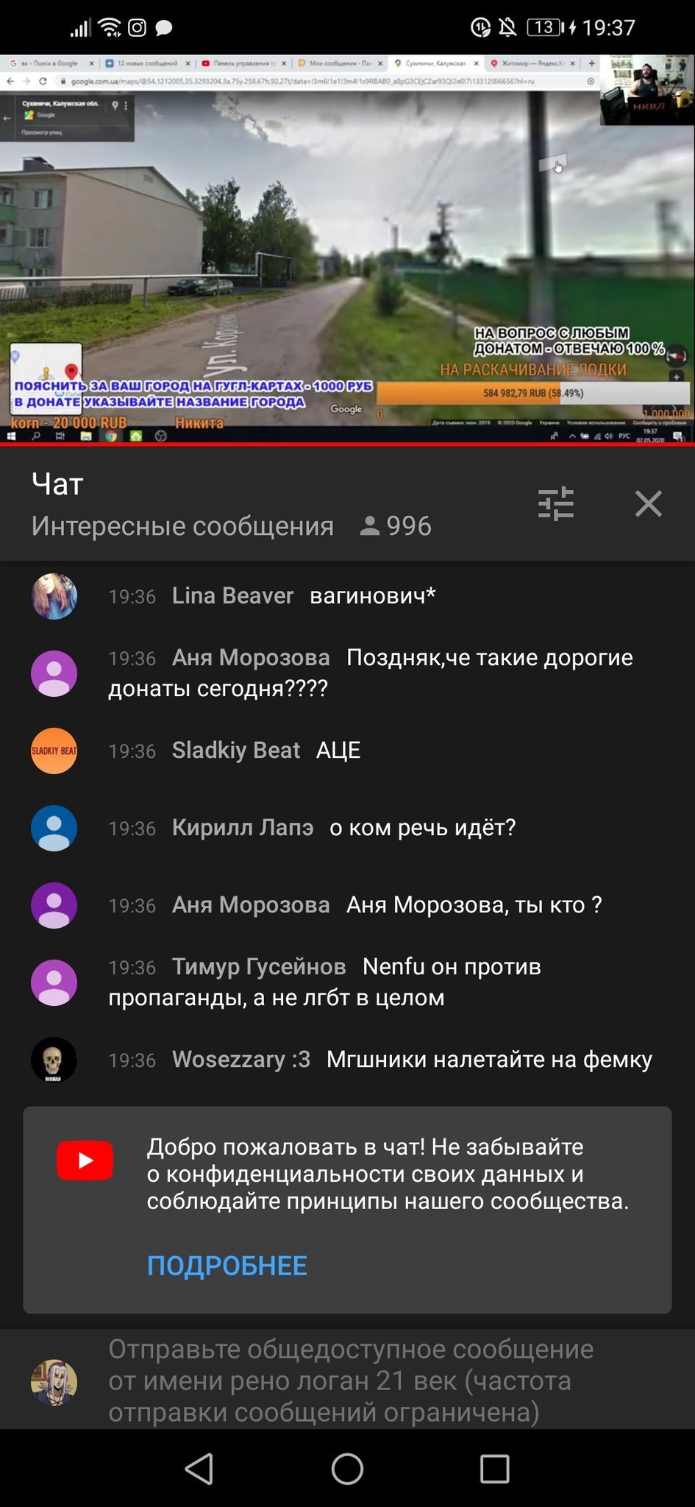Screen dimensions: 695x1507
Task: Focus the chat message input field
Action: [x=352, y=1380]
